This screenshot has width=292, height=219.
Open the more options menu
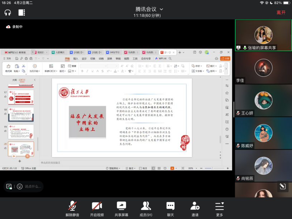[x=219, y=209]
